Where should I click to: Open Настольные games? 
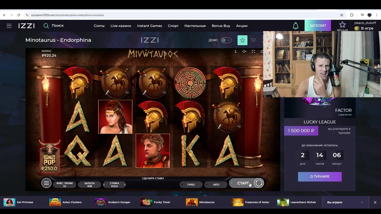(x=195, y=26)
